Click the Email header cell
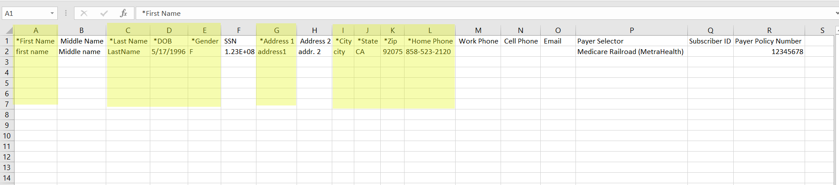839x185 pixels. pyautogui.click(x=557, y=41)
